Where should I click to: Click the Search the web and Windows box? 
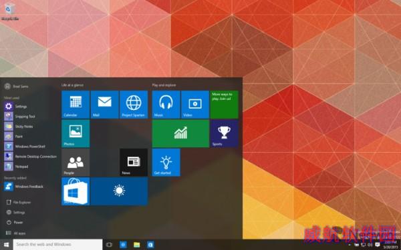tap(57, 245)
